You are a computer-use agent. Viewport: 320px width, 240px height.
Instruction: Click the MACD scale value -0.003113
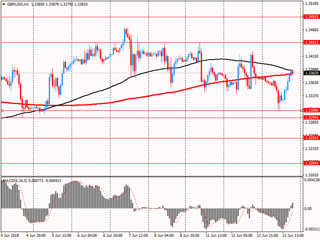click(312, 229)
